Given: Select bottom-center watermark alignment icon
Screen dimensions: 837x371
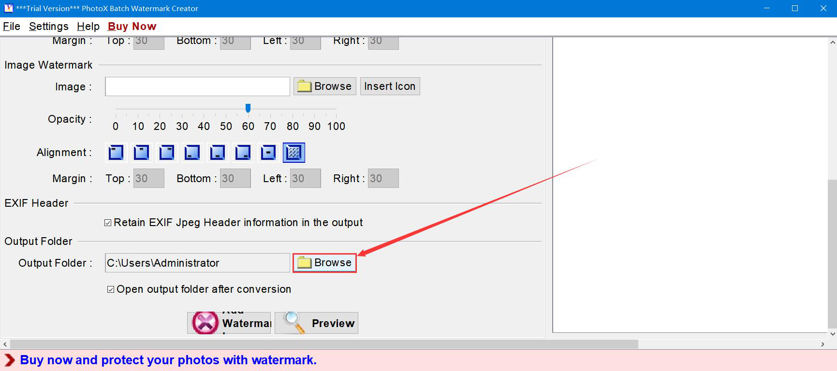Looking at the screenshot, I should (x=218, y=153).
